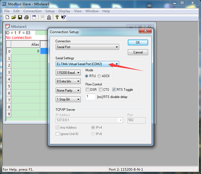The image size is (201, 174).
Task: Enable the DSR flow control checkbox
Action: coord(88,90)
